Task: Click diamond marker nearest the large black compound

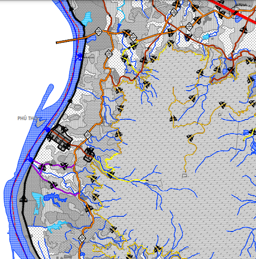Action: tap(88, 135)
